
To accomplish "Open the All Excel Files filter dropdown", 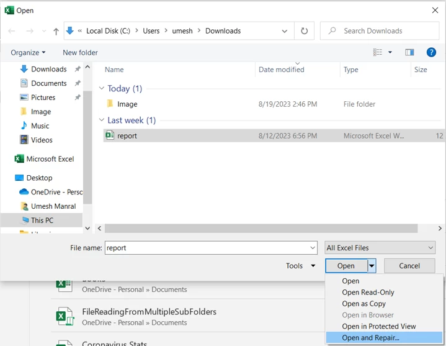I will [x=380, y=248].
